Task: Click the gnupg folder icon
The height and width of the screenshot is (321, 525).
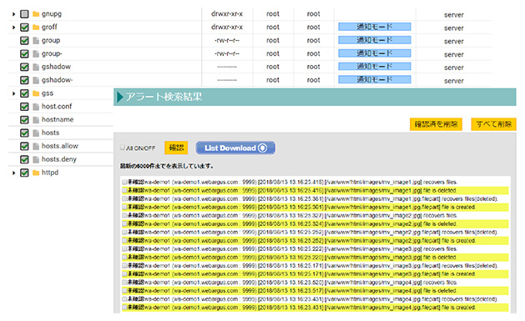Action: [x=36, y=14]
